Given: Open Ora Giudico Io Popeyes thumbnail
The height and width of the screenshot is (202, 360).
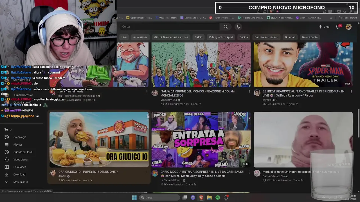Looking at the screenshot, I should [x=99, y=140].
